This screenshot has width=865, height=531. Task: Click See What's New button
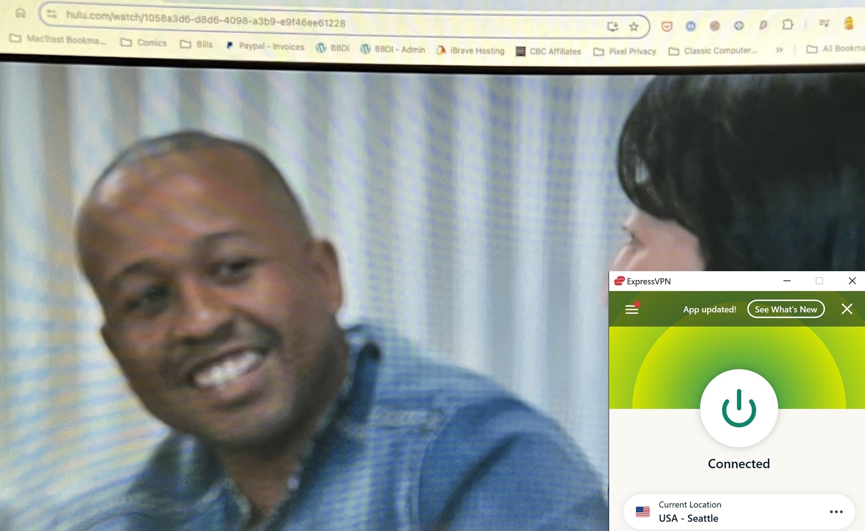786,309
